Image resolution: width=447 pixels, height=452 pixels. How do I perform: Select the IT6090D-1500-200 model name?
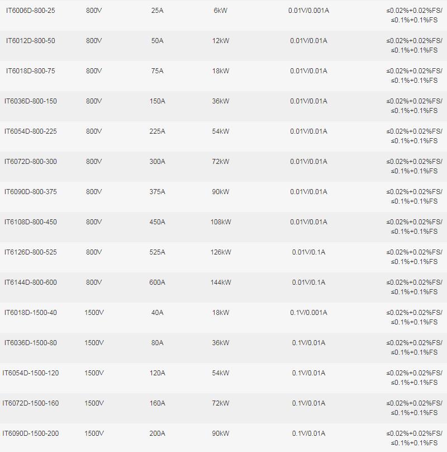coord(31,434)
